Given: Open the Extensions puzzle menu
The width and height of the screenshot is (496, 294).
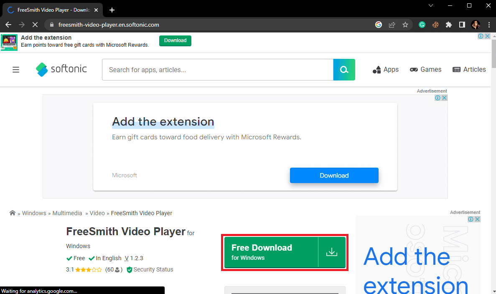Looking at the screenshot, I should pos(448,25).
